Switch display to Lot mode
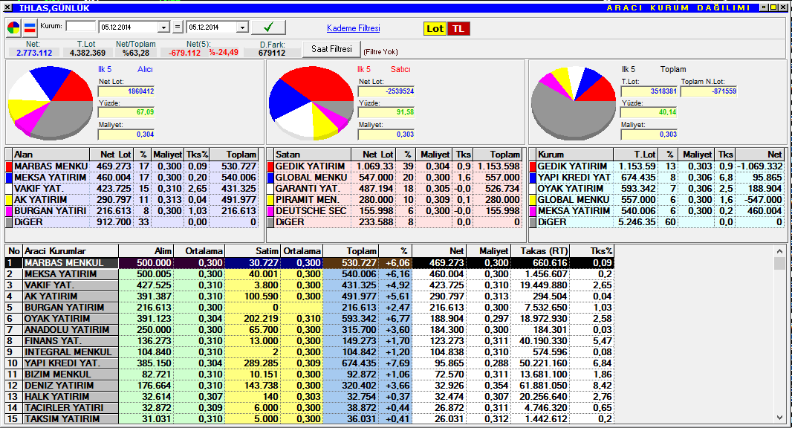792x428 pixels. click(435, 28)
